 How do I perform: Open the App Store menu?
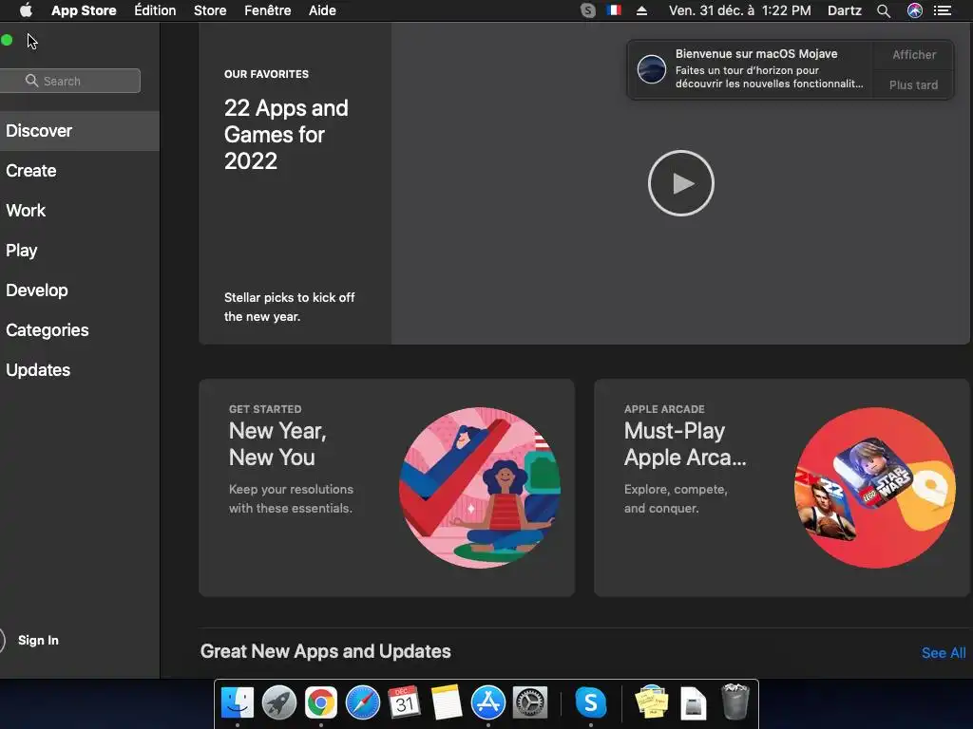click(84, 10)
